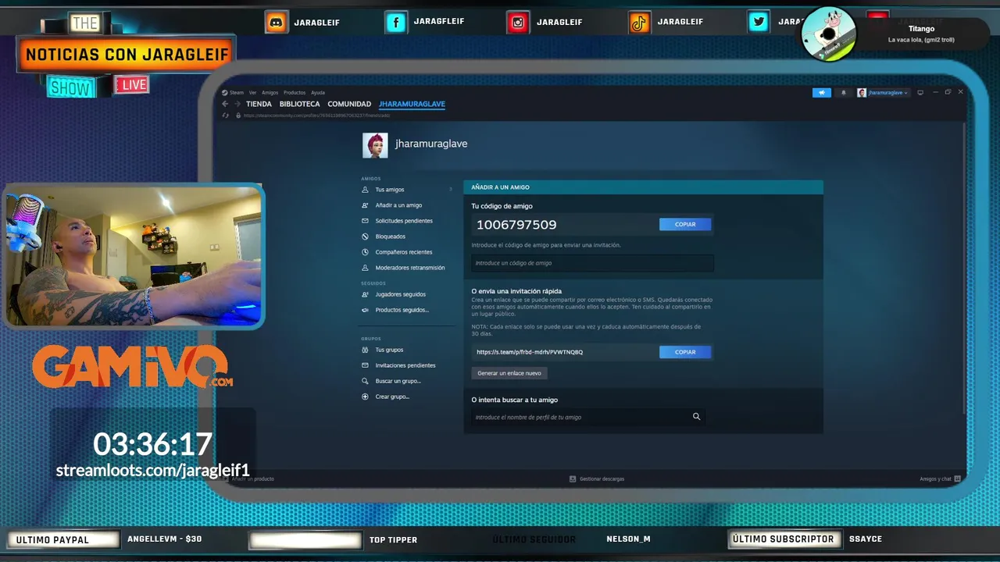
Task: Click the Twitter icon in the overlay
Action: (x=759, y=23)
